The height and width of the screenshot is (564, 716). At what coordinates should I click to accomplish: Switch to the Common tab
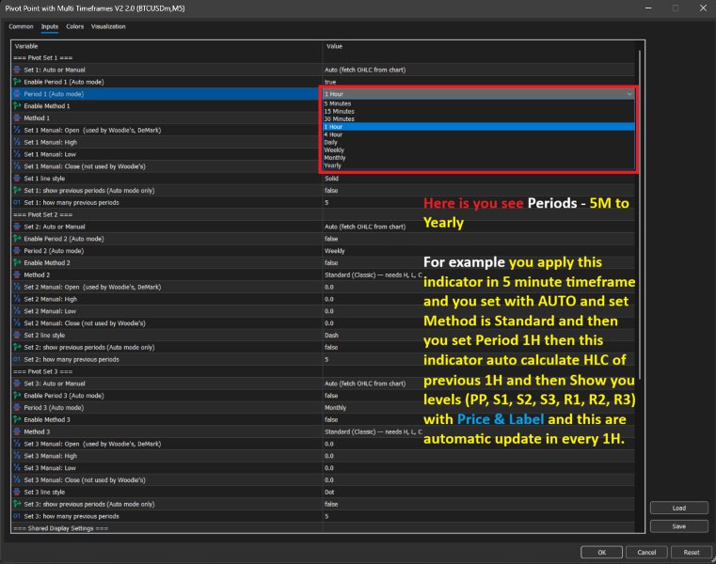pos(21,26)
